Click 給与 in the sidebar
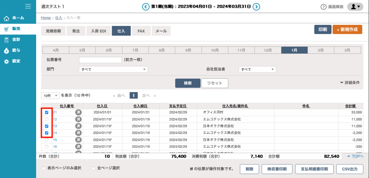The image size is (369, 178). coord(18,50)
